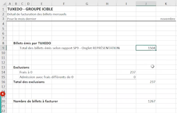Screen dimensions: 177x113
Task: Select column H header
Action: [x=107, y=4]
